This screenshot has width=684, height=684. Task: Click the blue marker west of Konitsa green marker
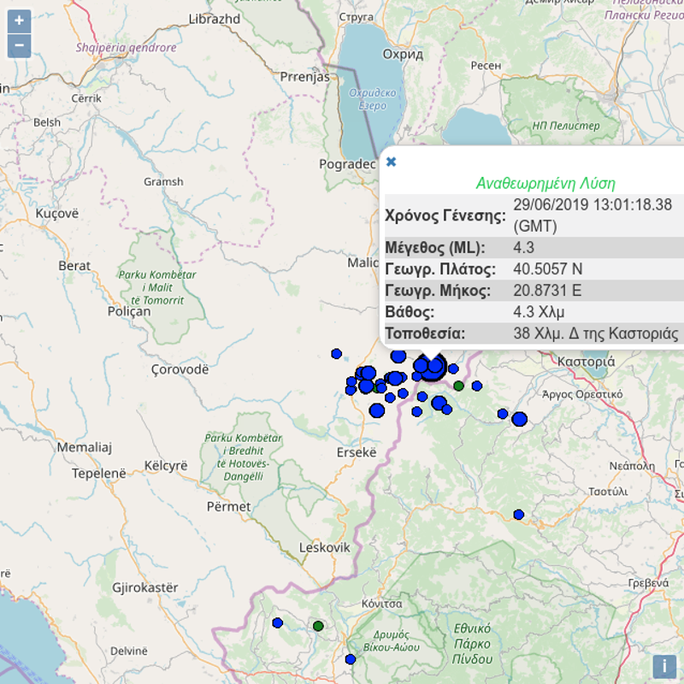277,622
